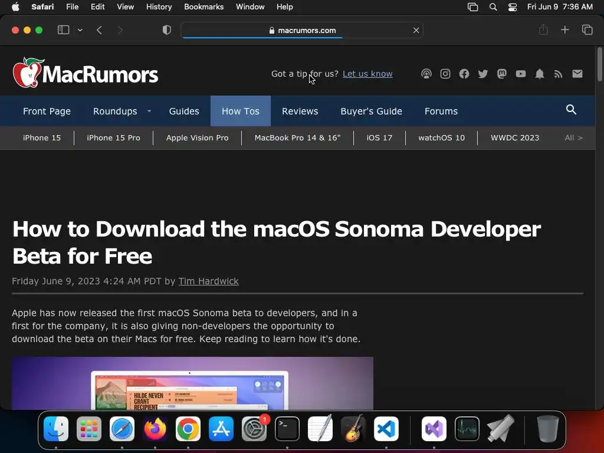The image size is (604, 453).
Task: Open the Bookmarks menu
Action: [203, 6]
